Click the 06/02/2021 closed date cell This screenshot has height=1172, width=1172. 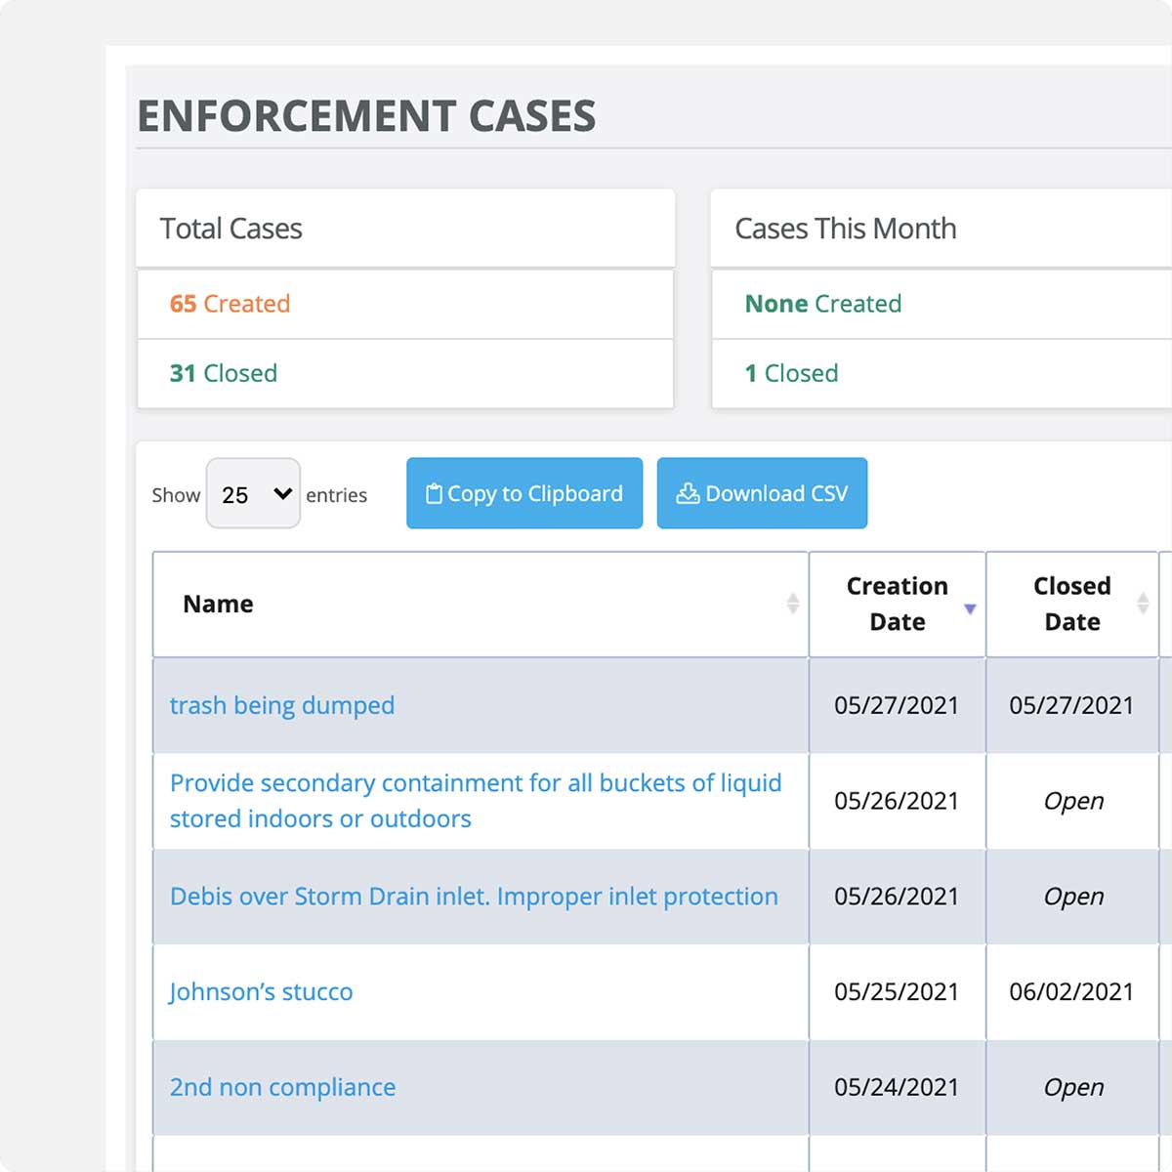[1071, 992]
